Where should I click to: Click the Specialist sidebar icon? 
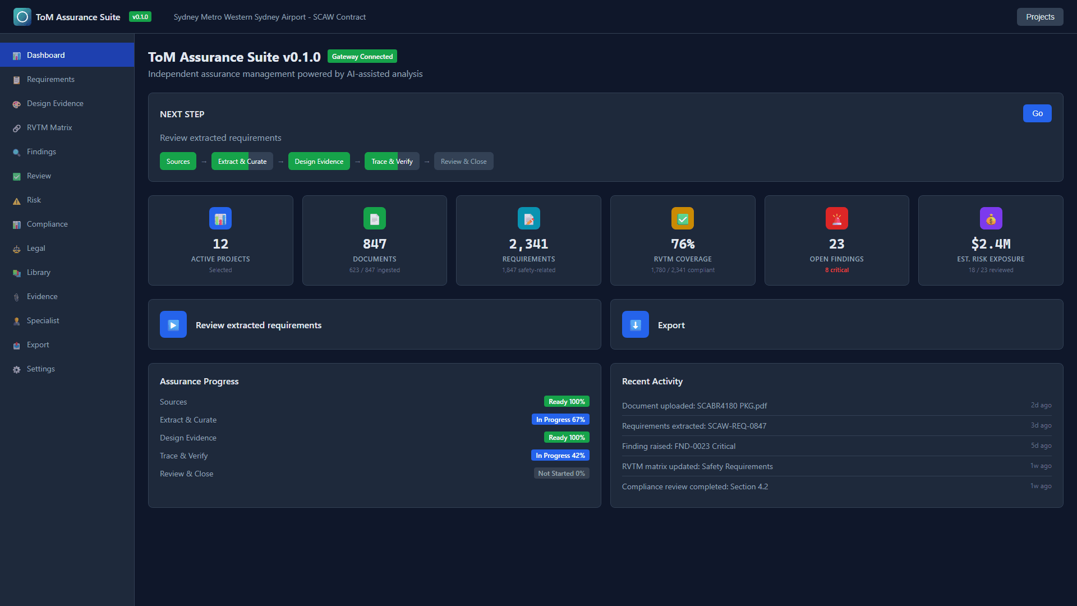(17, 320)
